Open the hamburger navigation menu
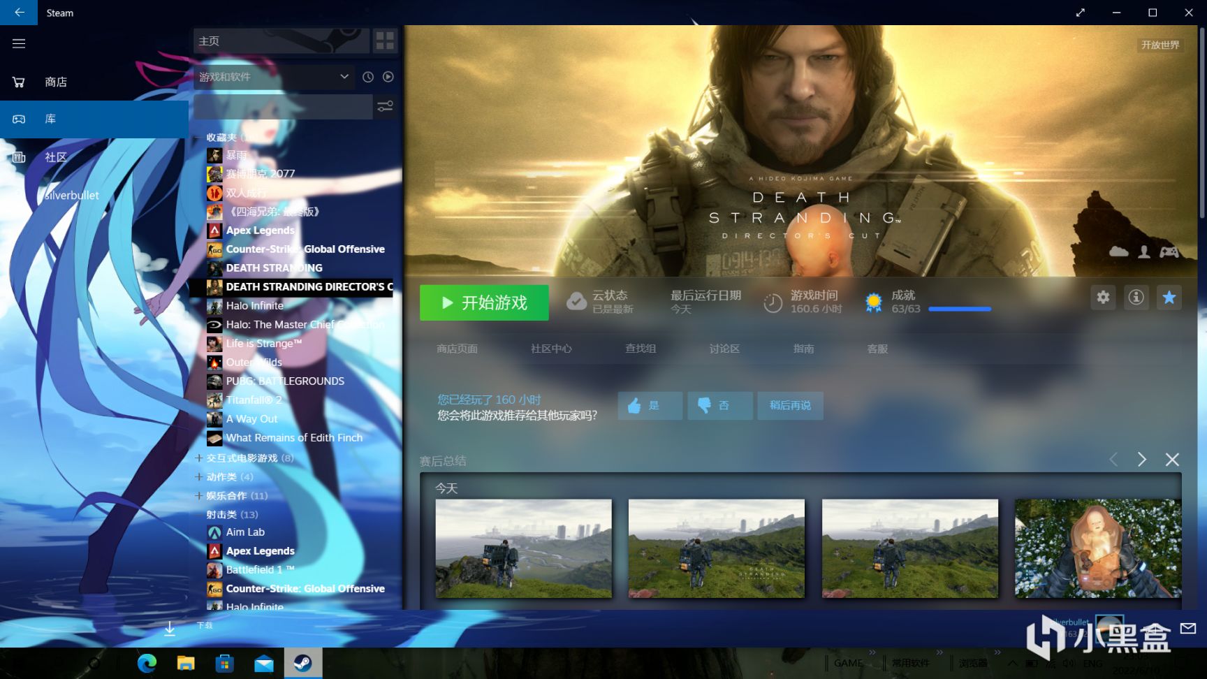Viewport: 1207px width, 679px height. (x=19, y=43)
